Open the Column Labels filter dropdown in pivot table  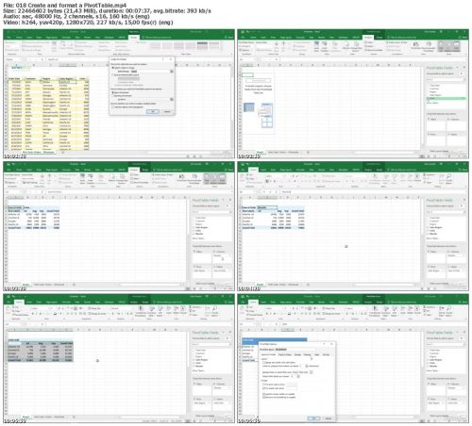point(31,207)
